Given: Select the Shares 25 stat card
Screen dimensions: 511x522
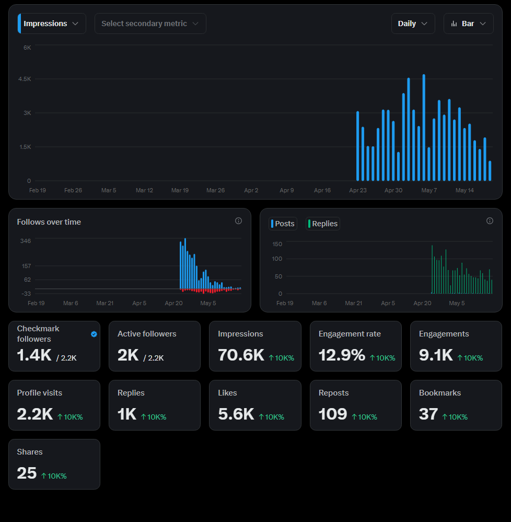Looking at the screenshot, I should (54, 464).
